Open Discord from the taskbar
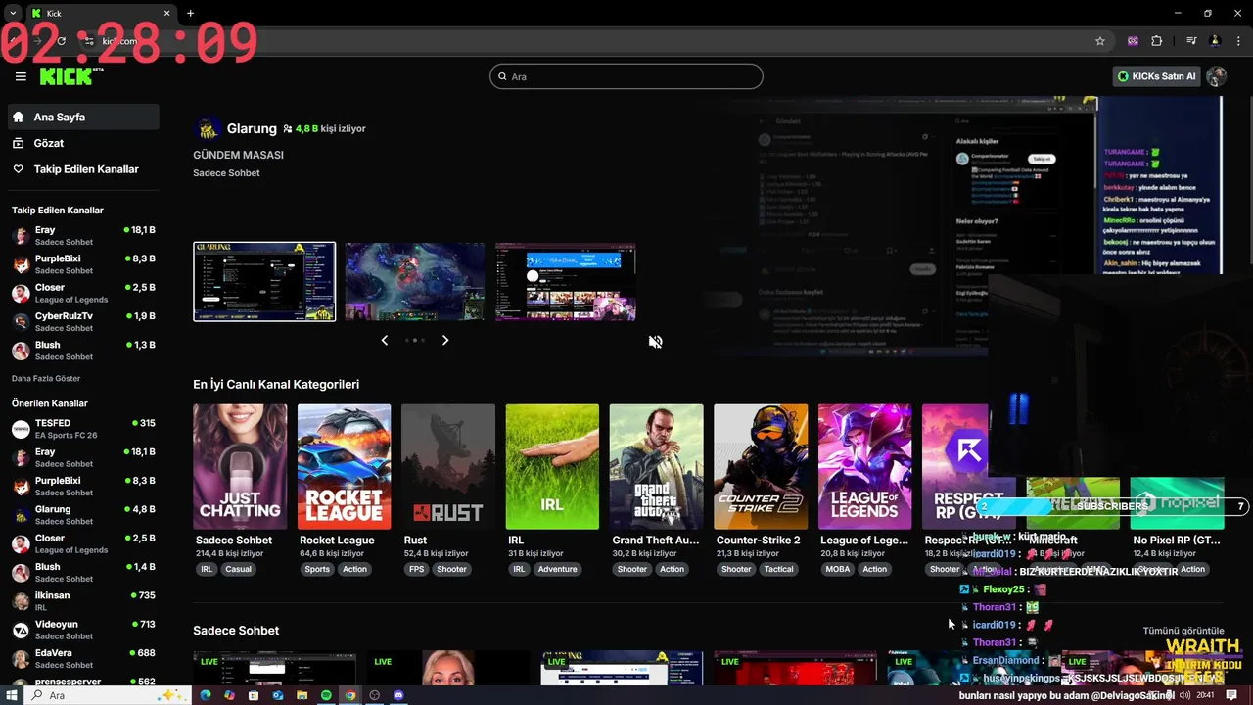The height and width of the screenshot is (705, 1253). pos(398,695)
